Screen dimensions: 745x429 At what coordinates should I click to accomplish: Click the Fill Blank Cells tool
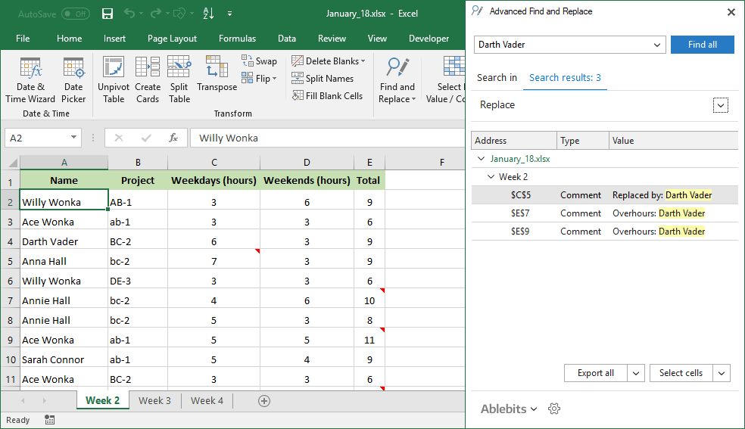[x=327, y=96]
